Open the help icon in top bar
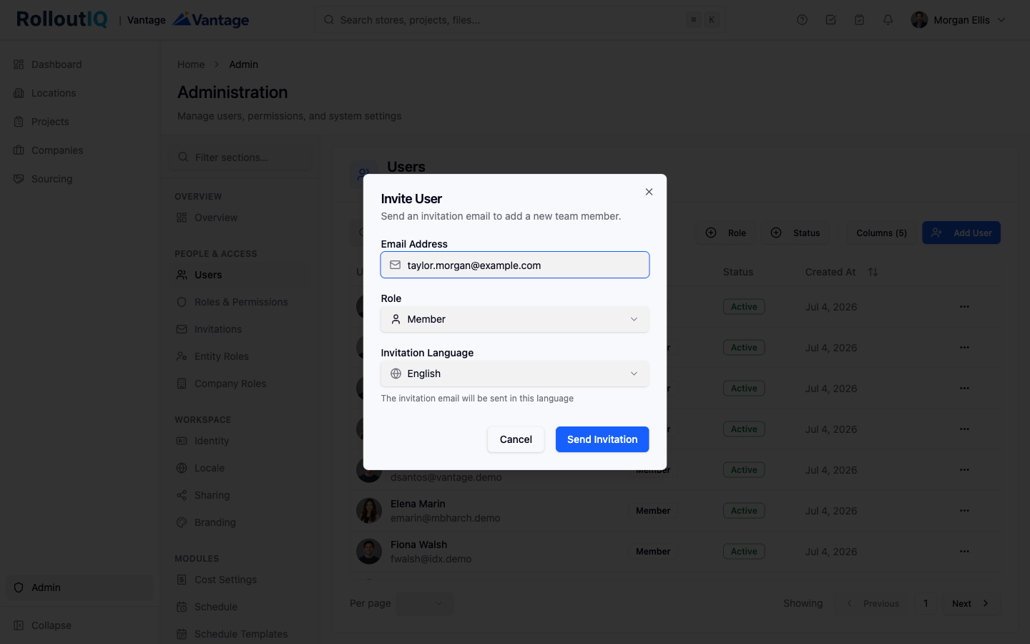The height and width of the screenshot is (644, 1030). tap(802, 20)
